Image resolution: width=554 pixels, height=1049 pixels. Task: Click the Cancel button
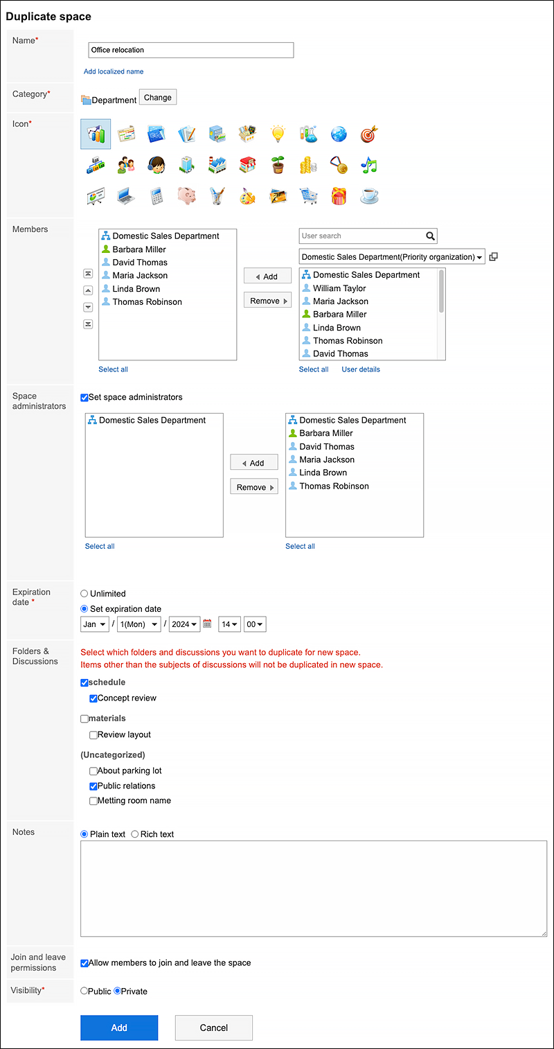[214, 1028]
